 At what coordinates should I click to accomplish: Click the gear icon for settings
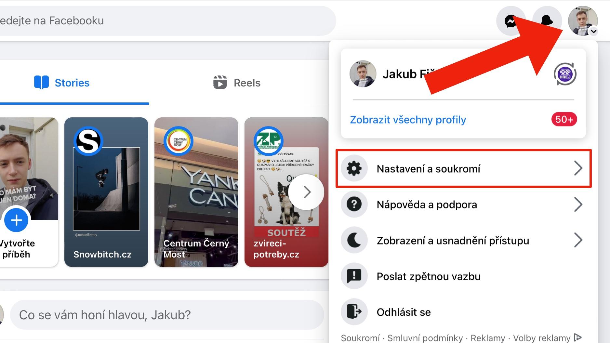point(354,168)
